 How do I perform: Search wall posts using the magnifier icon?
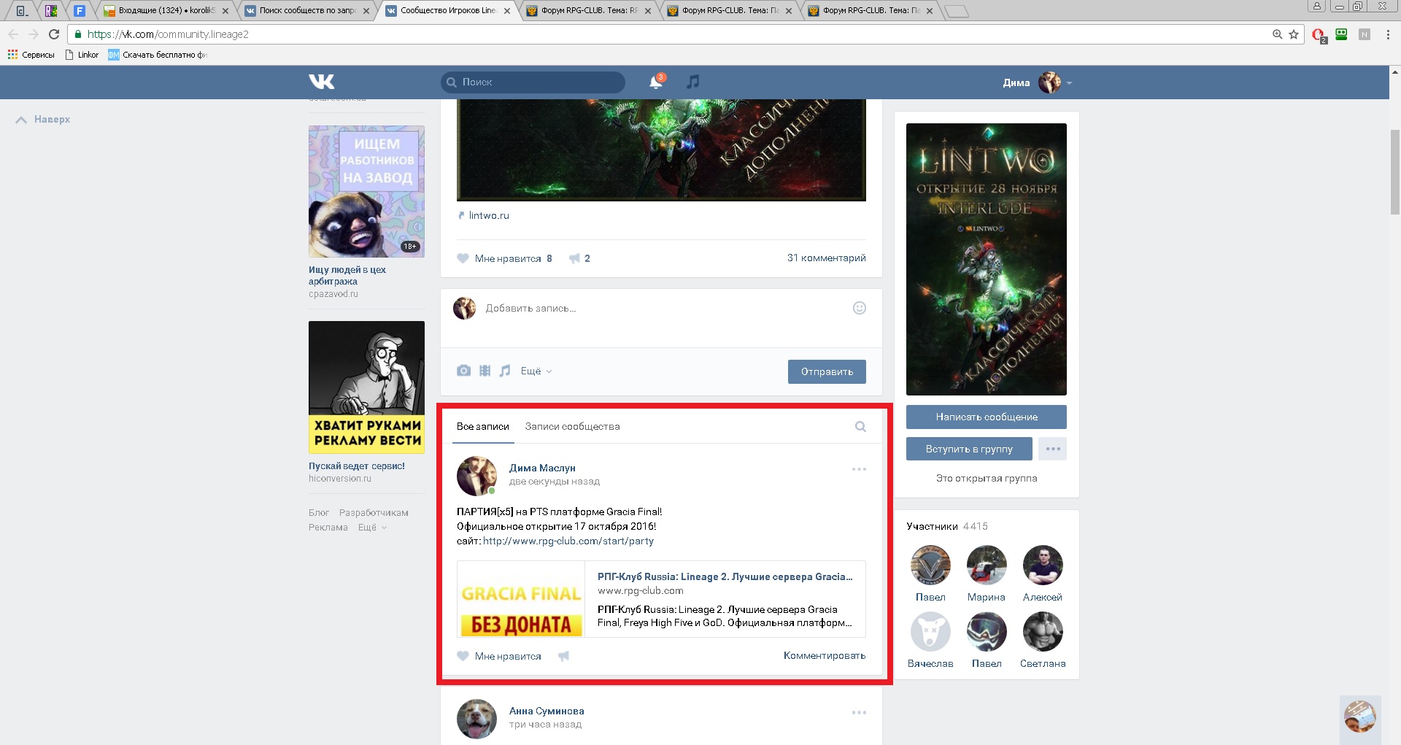tap(860, 427)
